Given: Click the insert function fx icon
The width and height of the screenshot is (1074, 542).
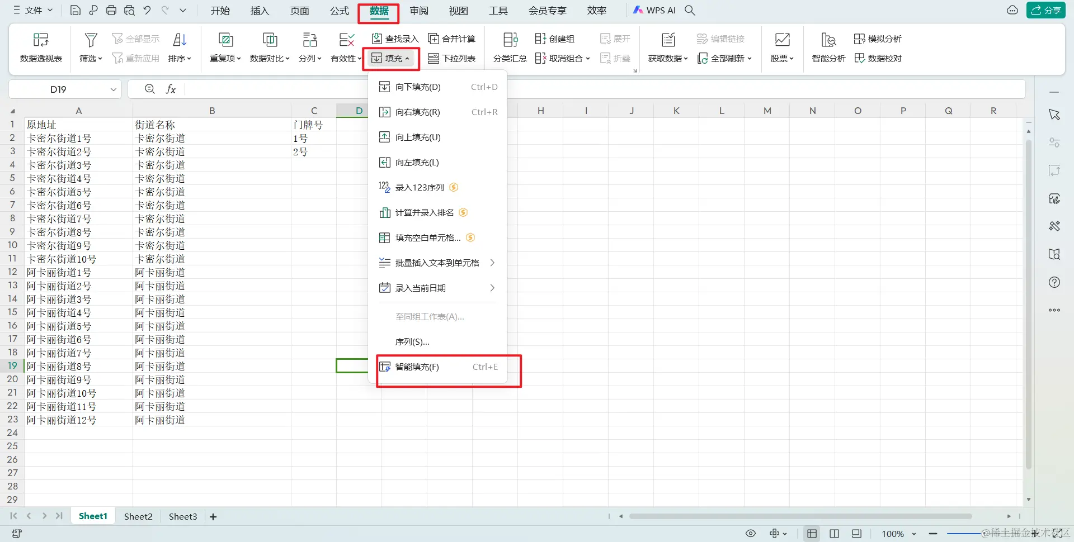Looking at the screenshot, I should pyautogui.click(x=171, y=89).
